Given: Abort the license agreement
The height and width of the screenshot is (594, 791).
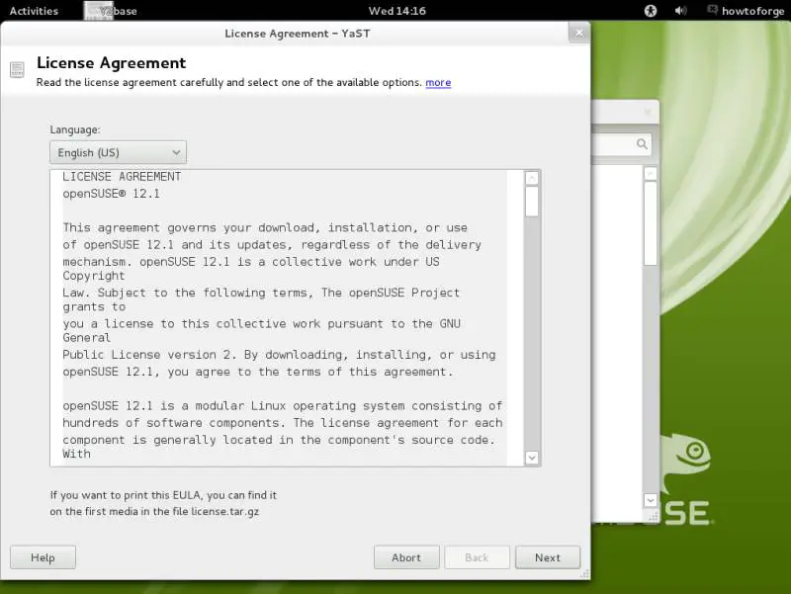Looking at the screenshot, I should point(406,557).
